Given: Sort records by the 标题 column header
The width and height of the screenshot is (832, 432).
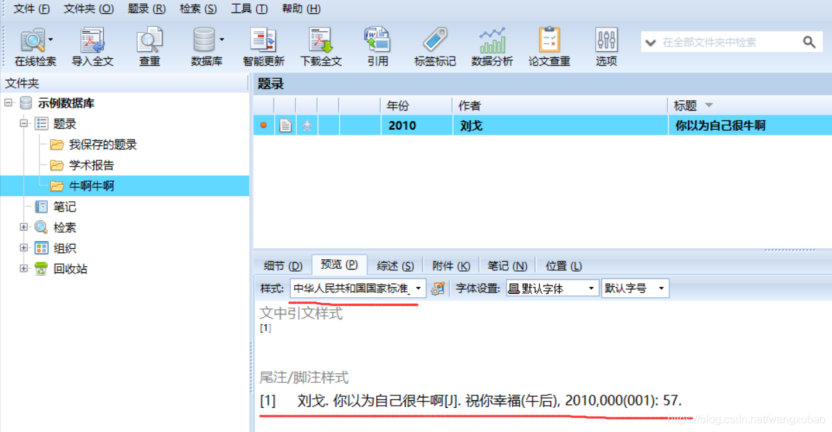Looking at the screenshot, I should pos(750,106).
